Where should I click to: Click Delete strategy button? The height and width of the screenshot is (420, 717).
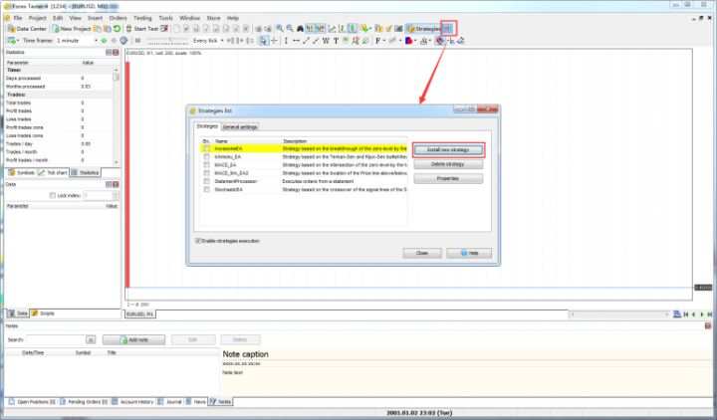pyautogui.click(x=448, y=164)
